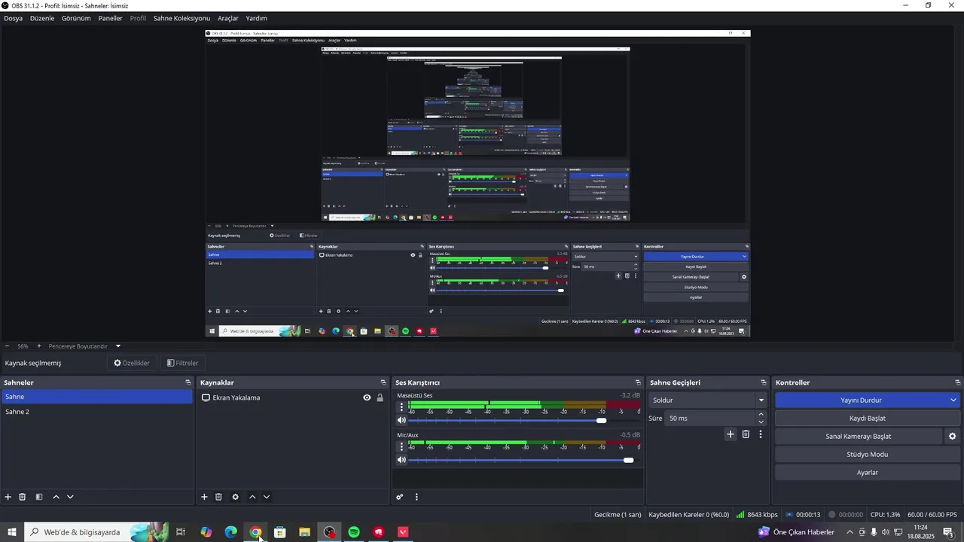Delete selected scene with trash icon
This screenshot has width=964, height=542.
[23, 497]
